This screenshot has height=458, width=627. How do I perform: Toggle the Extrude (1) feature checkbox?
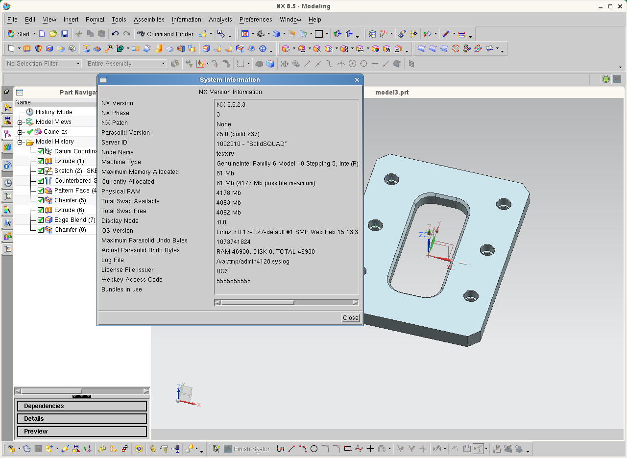(41, 161)
